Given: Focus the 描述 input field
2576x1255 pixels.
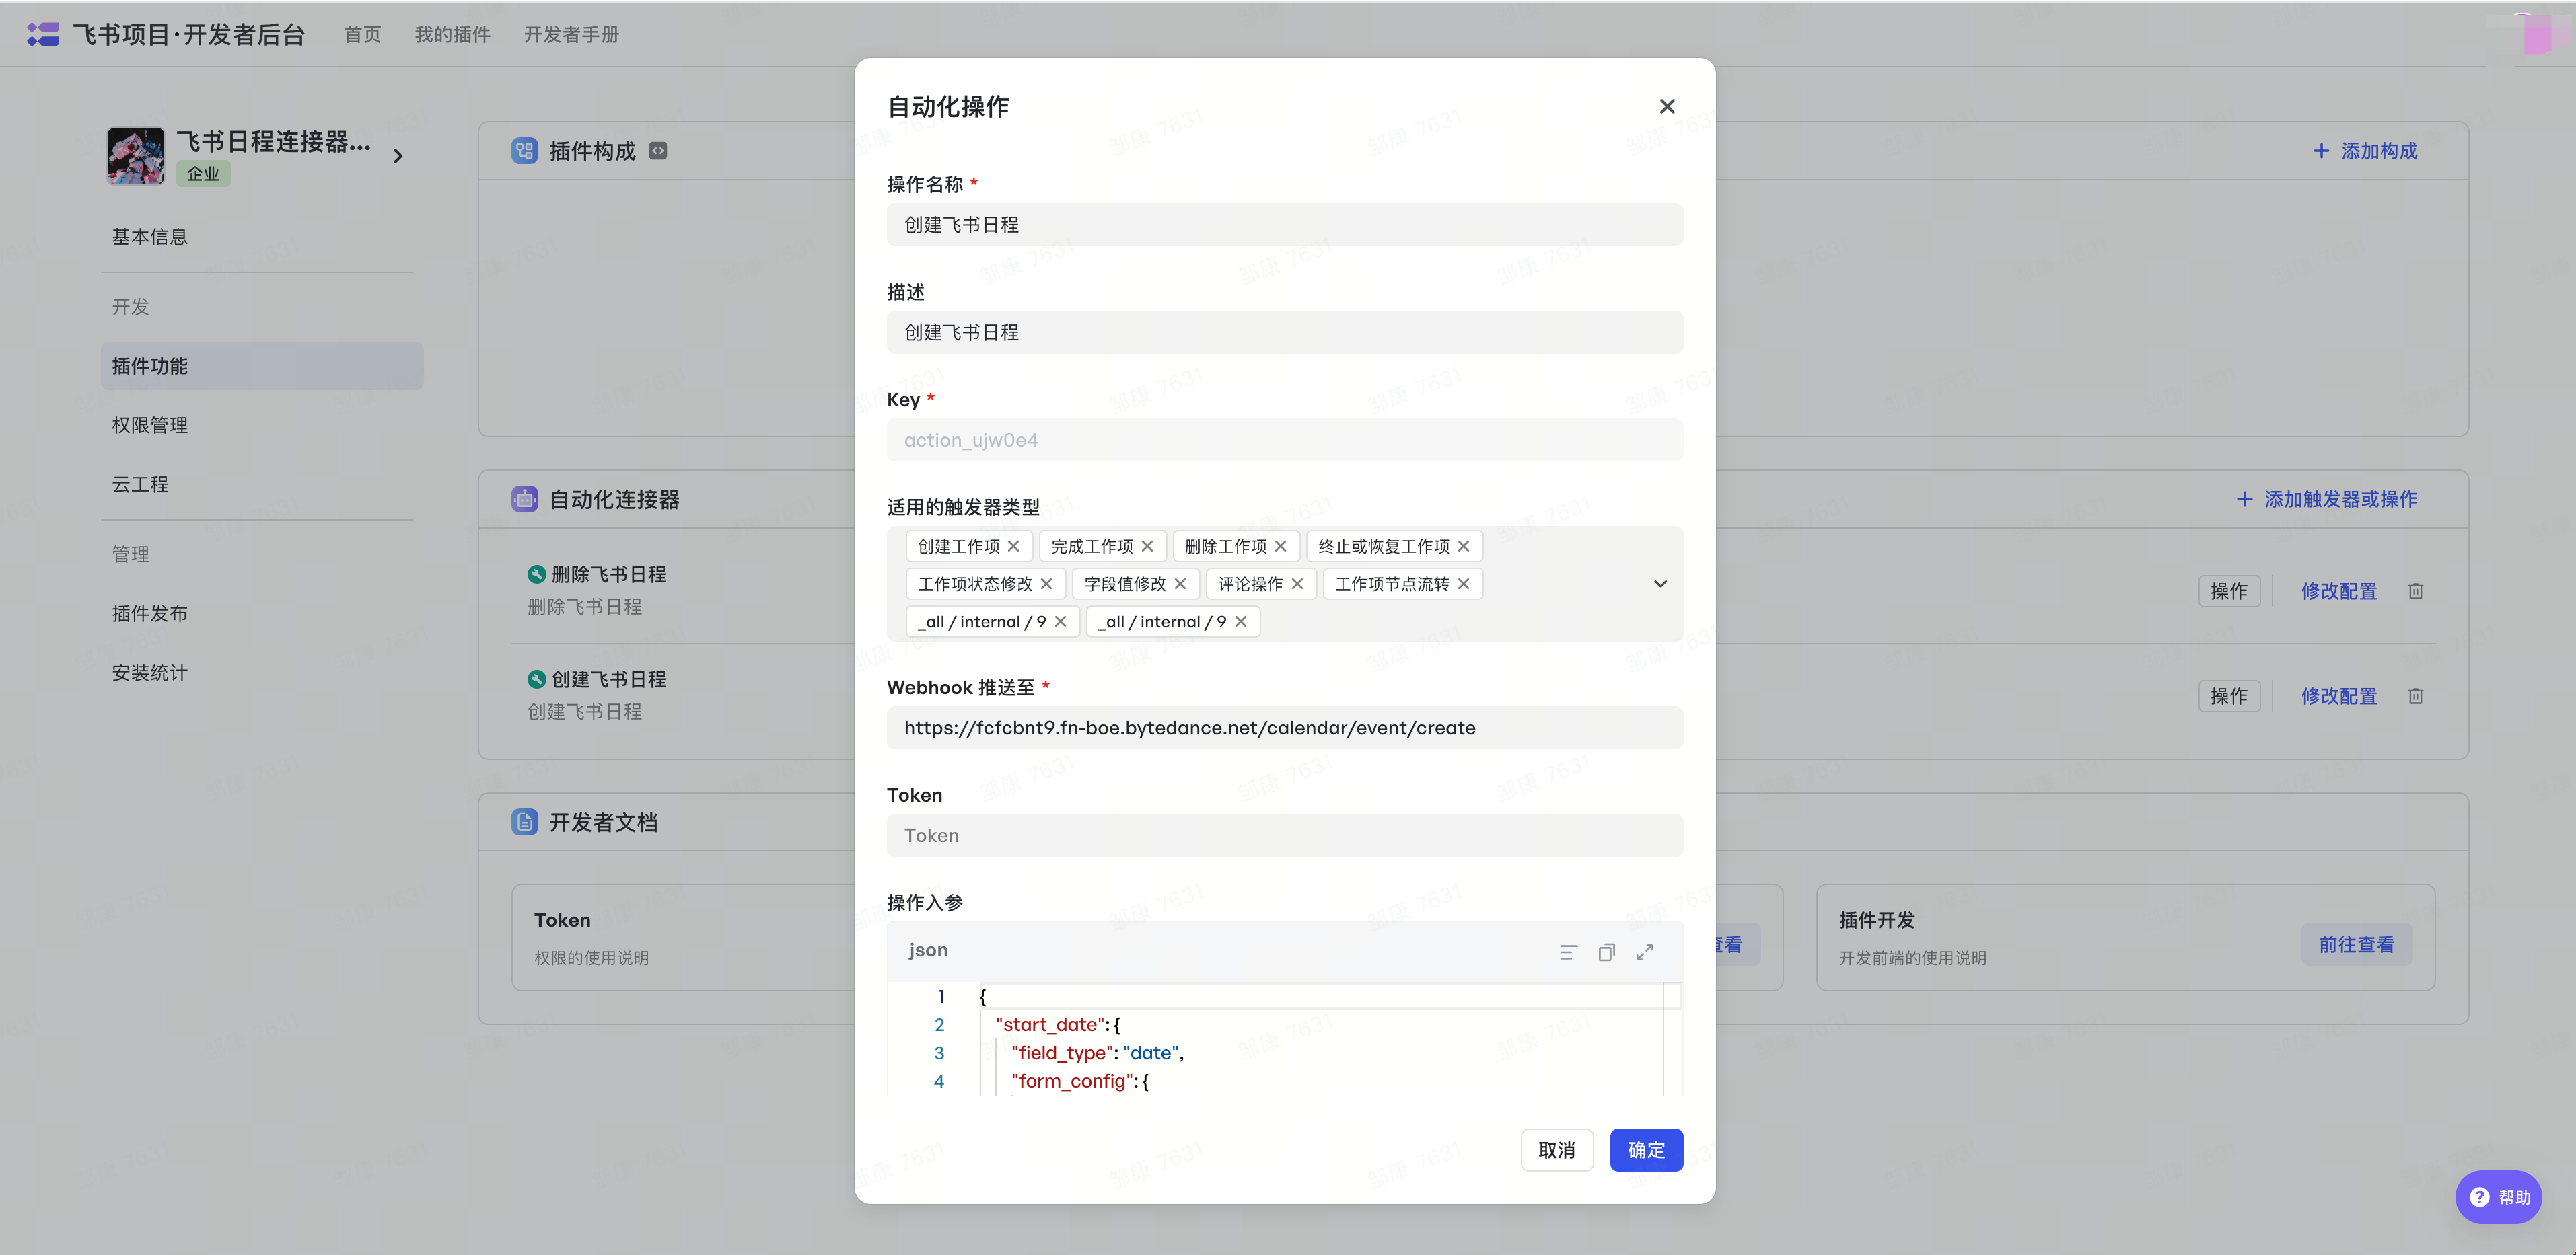Looking at the screenshot, I should 1284,333.
